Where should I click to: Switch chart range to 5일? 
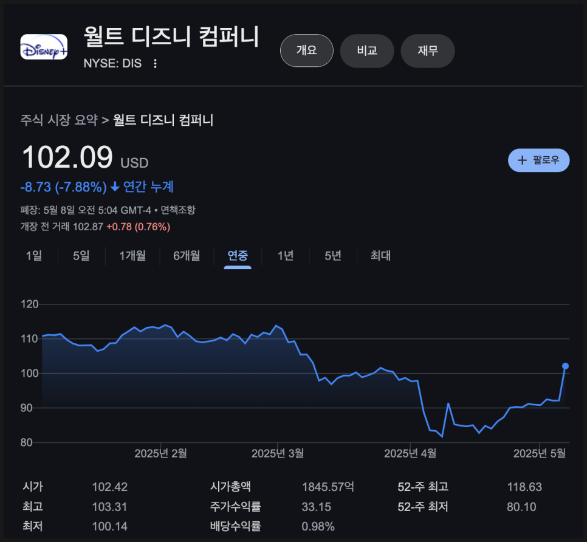coord(81,256)
